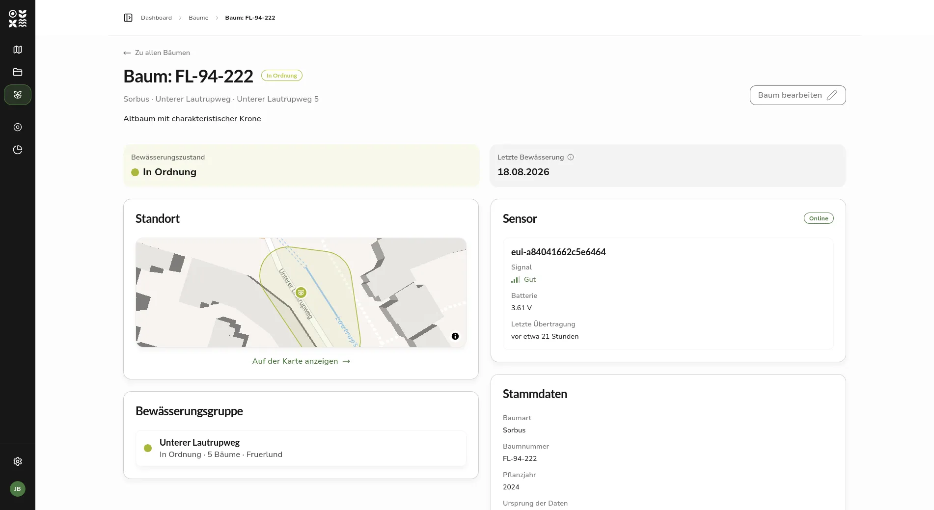Click the Online sensor badge
The image size is (934, 510).
[x=819, y=218]
